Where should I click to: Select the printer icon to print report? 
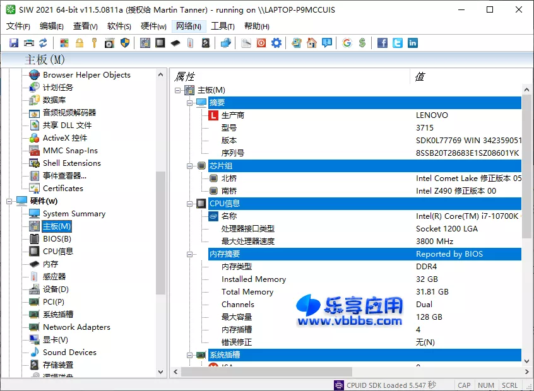tap(29, 42)
